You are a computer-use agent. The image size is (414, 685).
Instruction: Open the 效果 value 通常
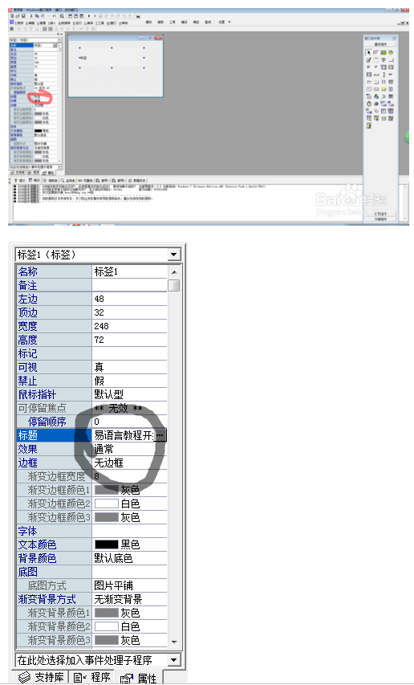click(x=129, y=449)
